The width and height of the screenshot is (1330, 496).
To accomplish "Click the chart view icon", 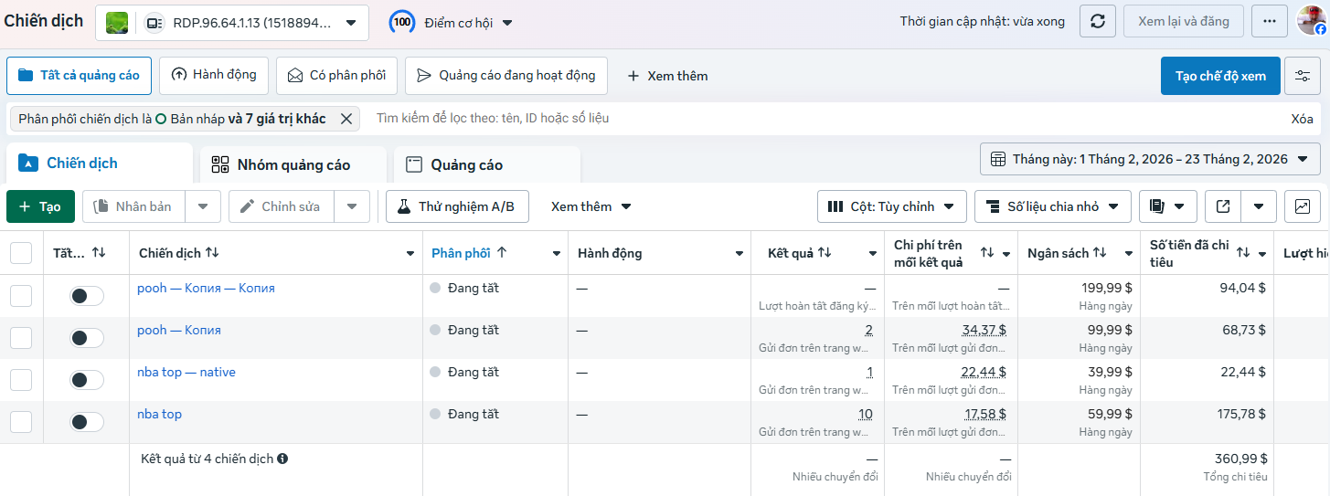I will (1302, 206).
